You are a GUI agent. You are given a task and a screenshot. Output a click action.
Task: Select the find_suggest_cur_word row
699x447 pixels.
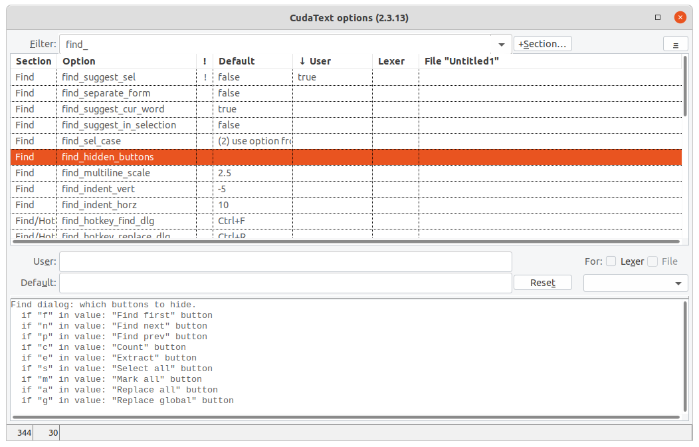click(x=346, y=109)
